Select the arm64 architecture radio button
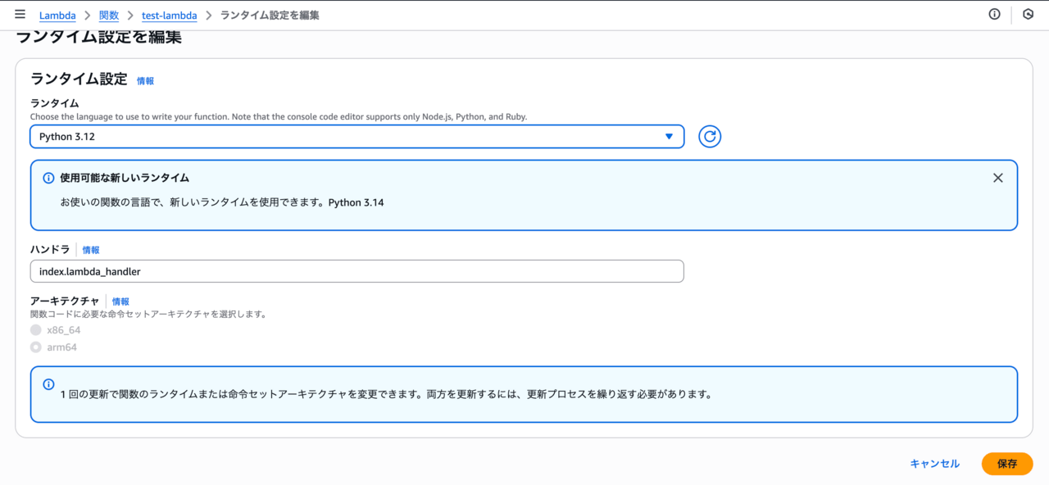Screen dimensions: 1049x485 [x=36, y=347]
